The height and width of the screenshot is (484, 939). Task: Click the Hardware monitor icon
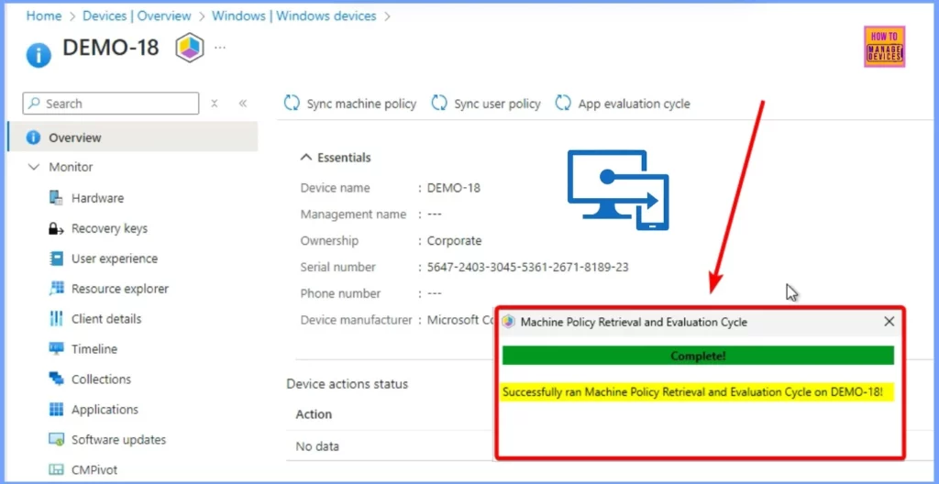pyautogui.click(x=56, y=198)
